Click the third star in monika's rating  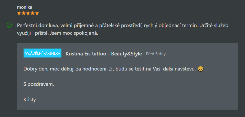point(28,13)
